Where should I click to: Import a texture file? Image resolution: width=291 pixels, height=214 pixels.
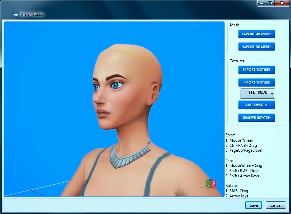[x=256, y=82]
